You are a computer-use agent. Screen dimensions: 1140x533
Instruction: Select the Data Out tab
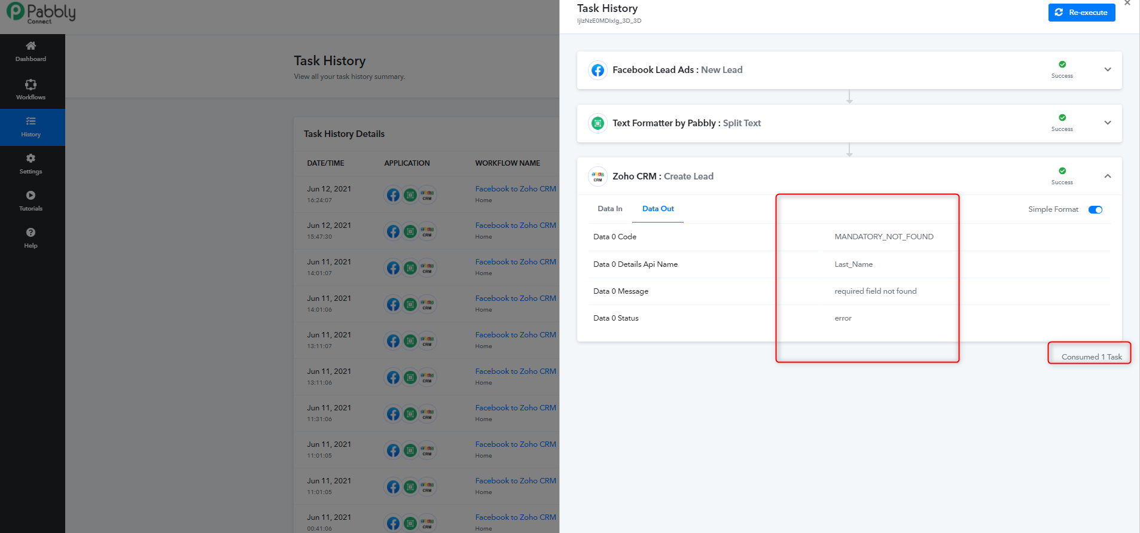click(x=658, y=209)
